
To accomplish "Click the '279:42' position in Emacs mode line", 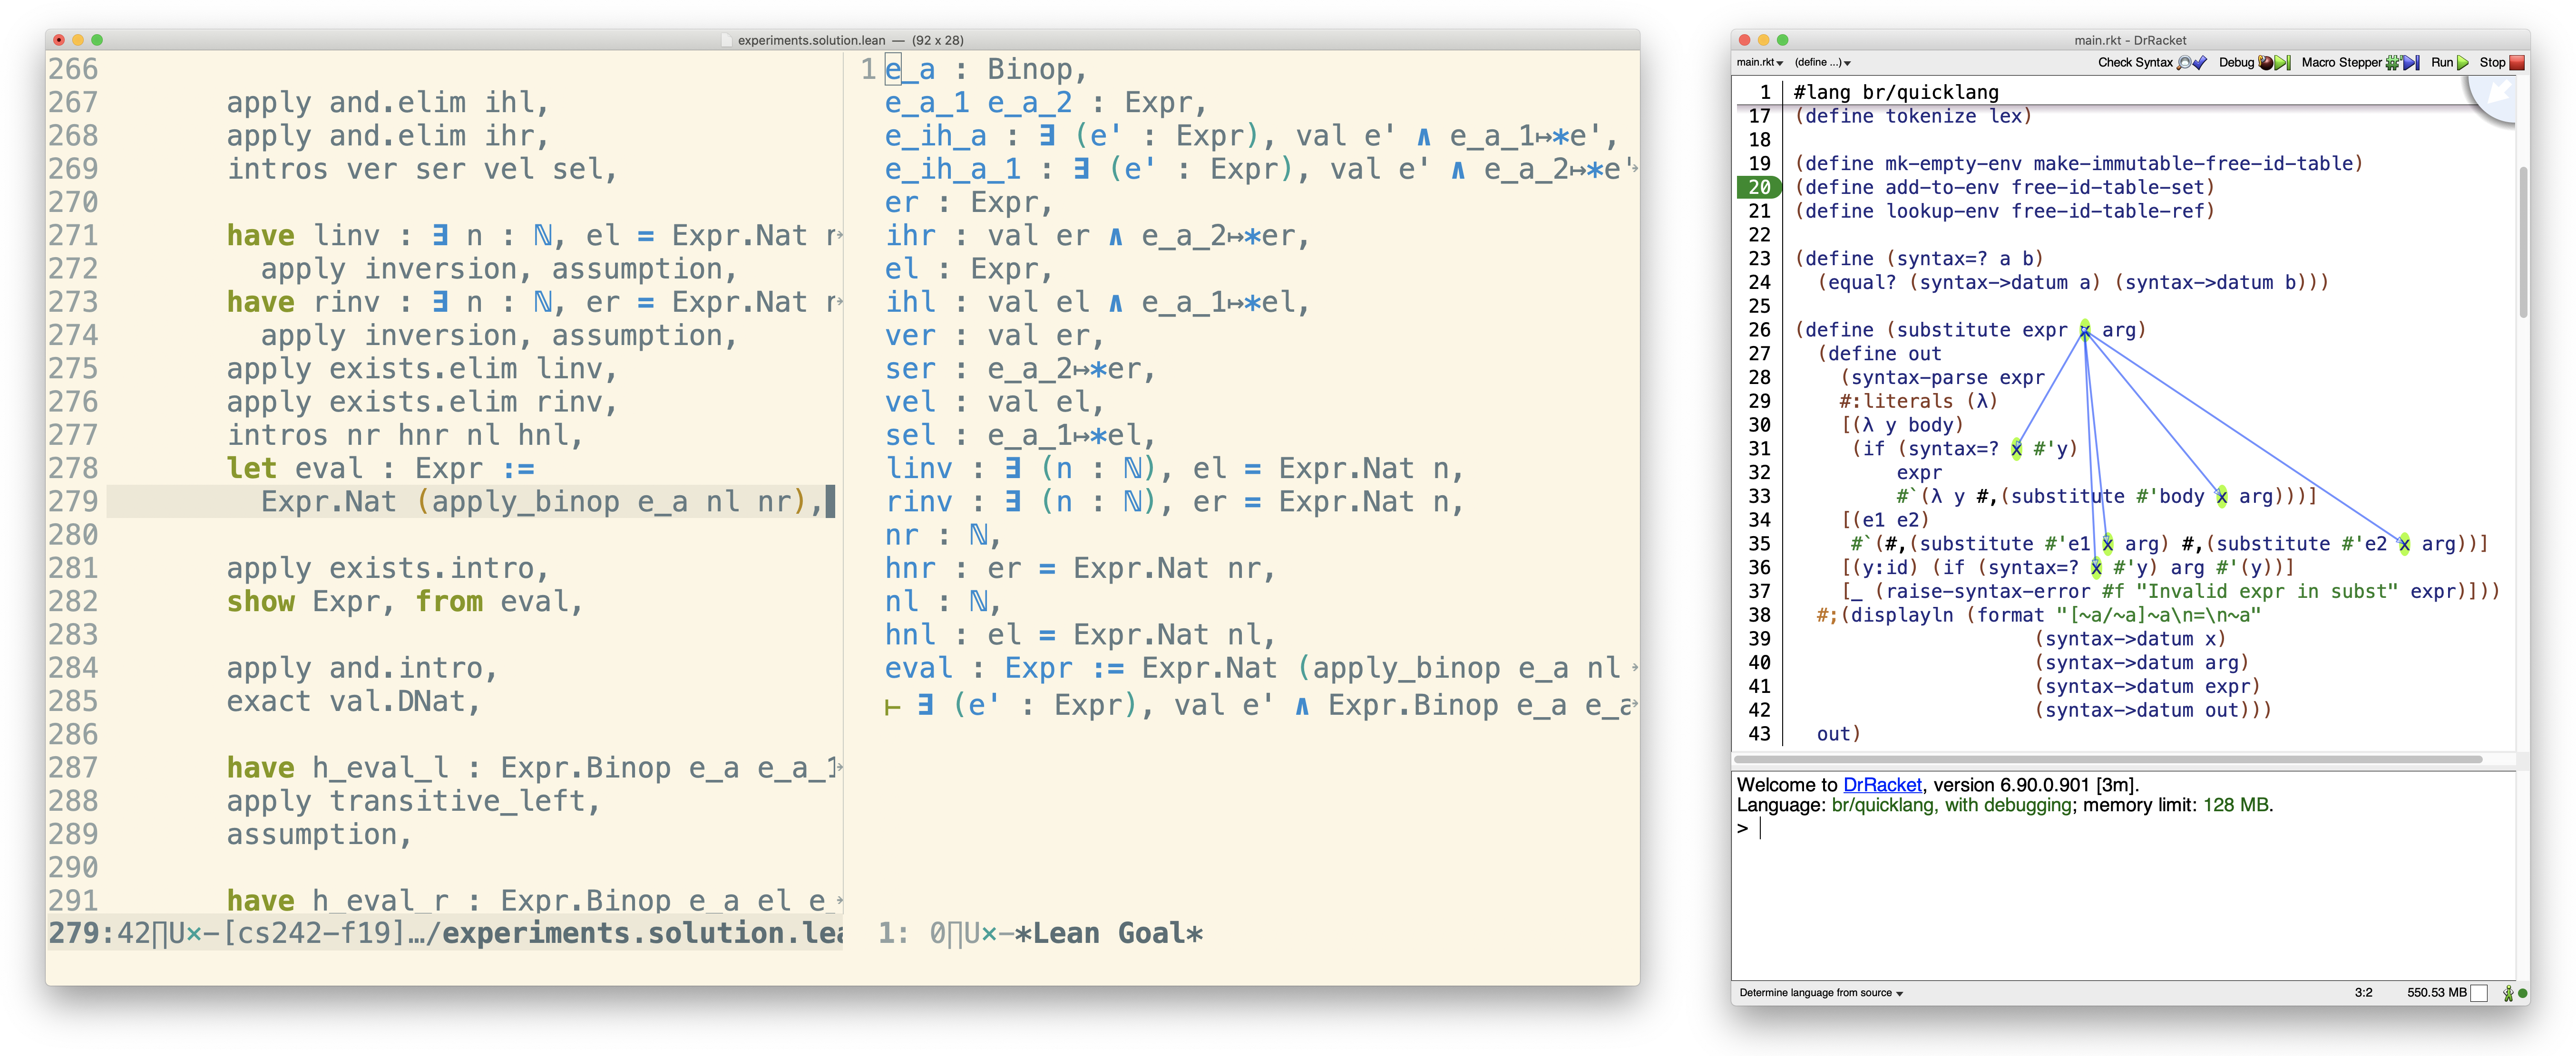I will tap(99, 933).
